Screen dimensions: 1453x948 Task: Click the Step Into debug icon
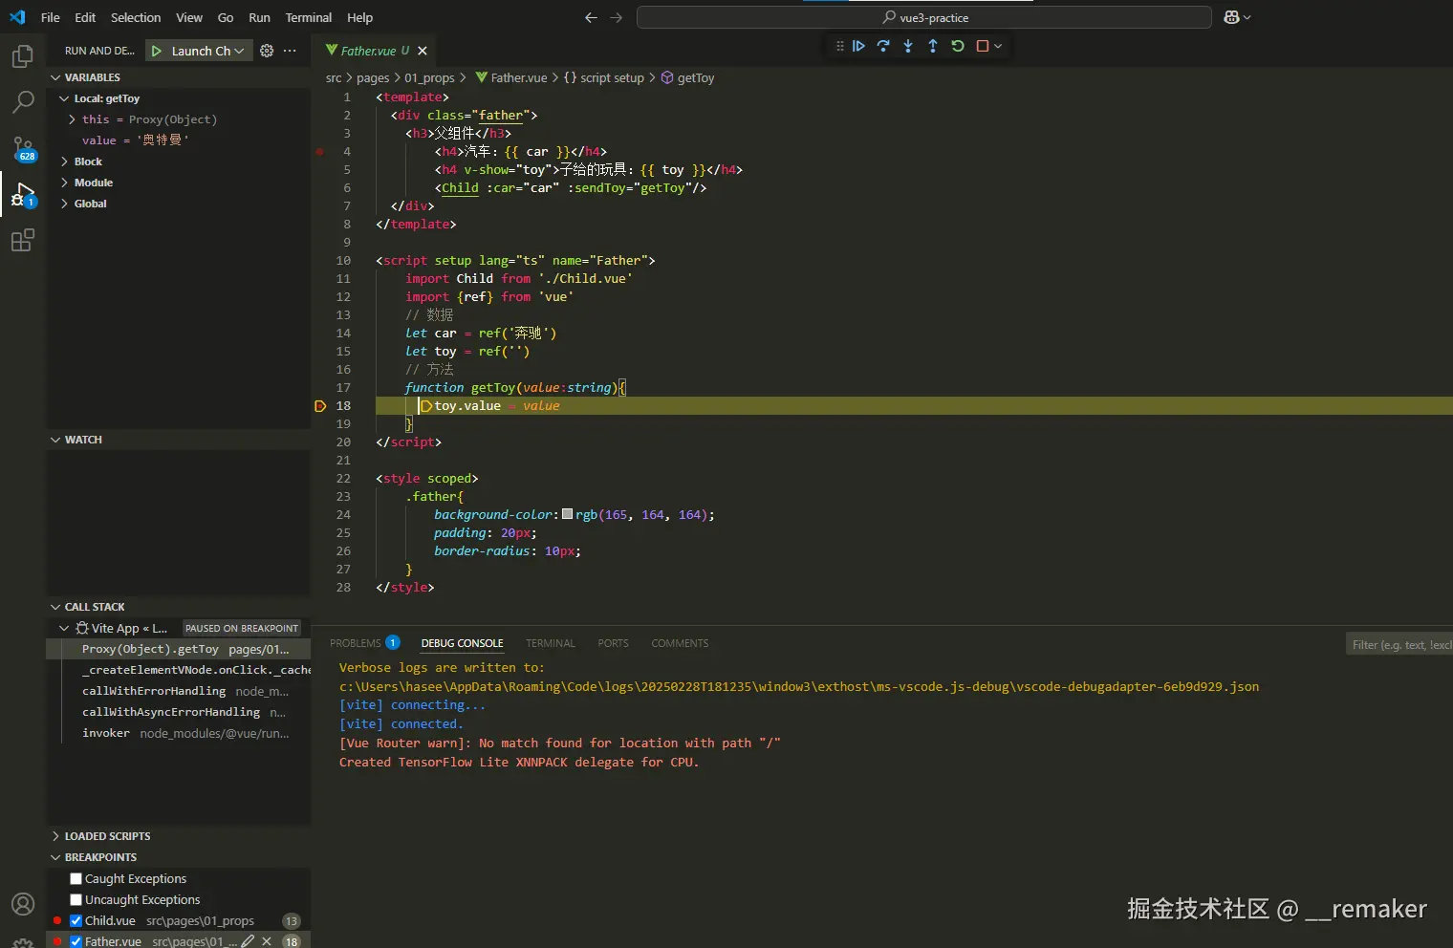(908, 46)
